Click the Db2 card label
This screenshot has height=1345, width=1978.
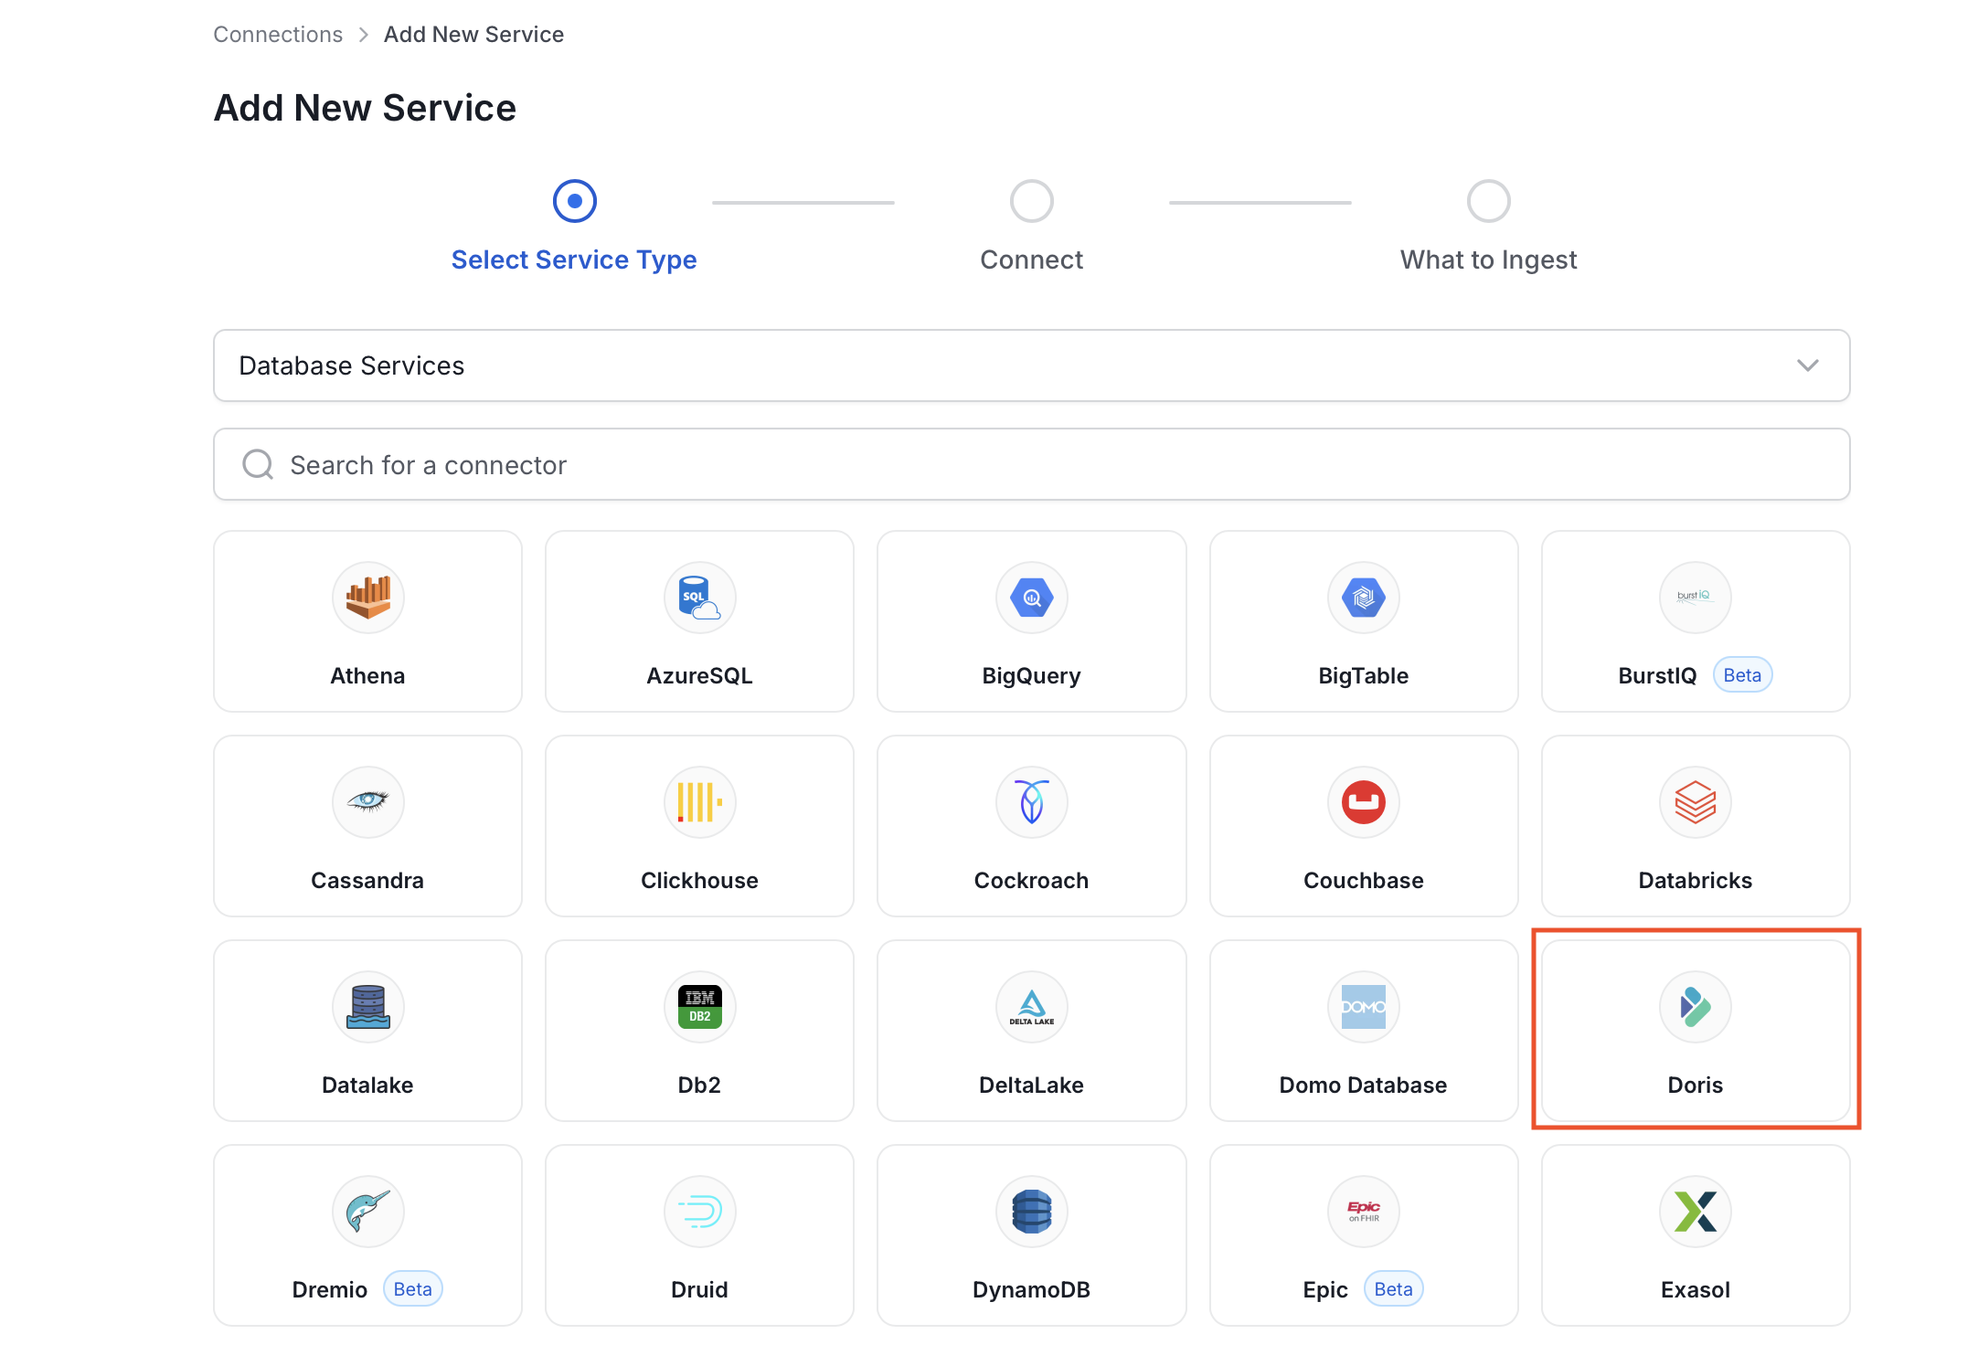700,1085
